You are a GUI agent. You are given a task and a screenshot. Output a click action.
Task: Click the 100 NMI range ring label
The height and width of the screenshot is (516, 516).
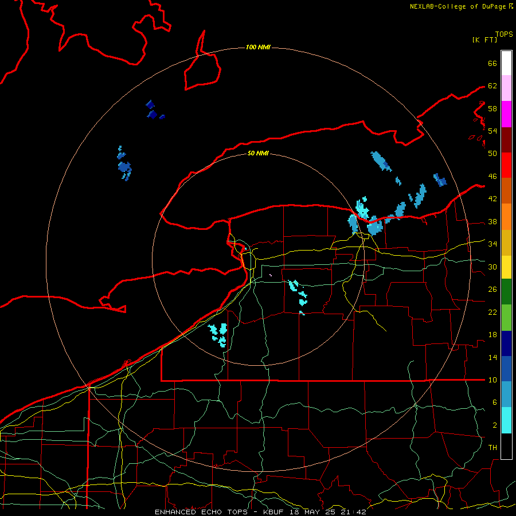(258, 48)
